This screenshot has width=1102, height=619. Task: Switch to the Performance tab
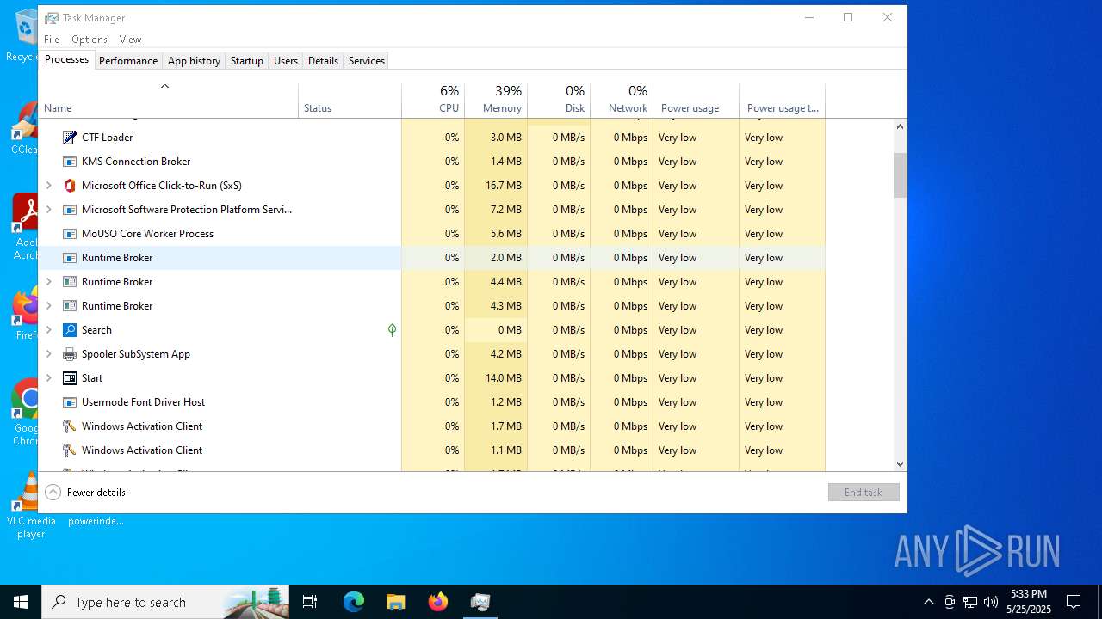pos(128,61)
